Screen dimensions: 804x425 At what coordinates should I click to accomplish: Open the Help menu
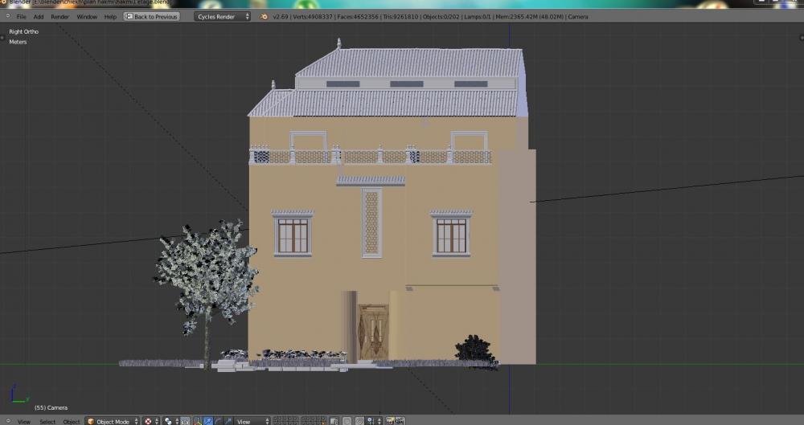pyautogui.click(x=110, y=16)
